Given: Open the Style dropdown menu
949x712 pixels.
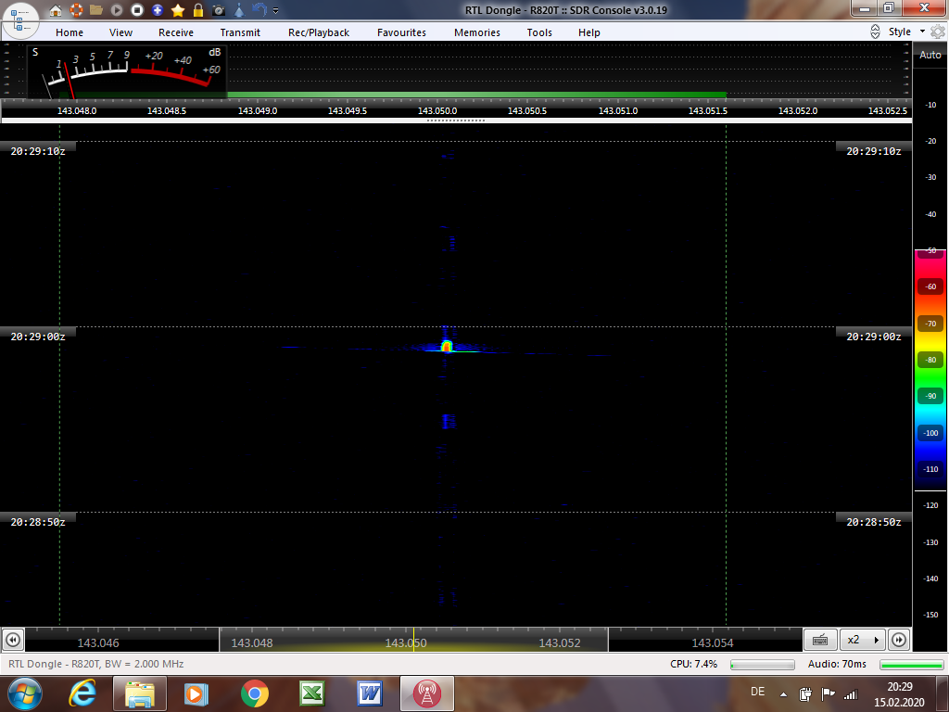Looking at the screenshot, I should point(906,32).
